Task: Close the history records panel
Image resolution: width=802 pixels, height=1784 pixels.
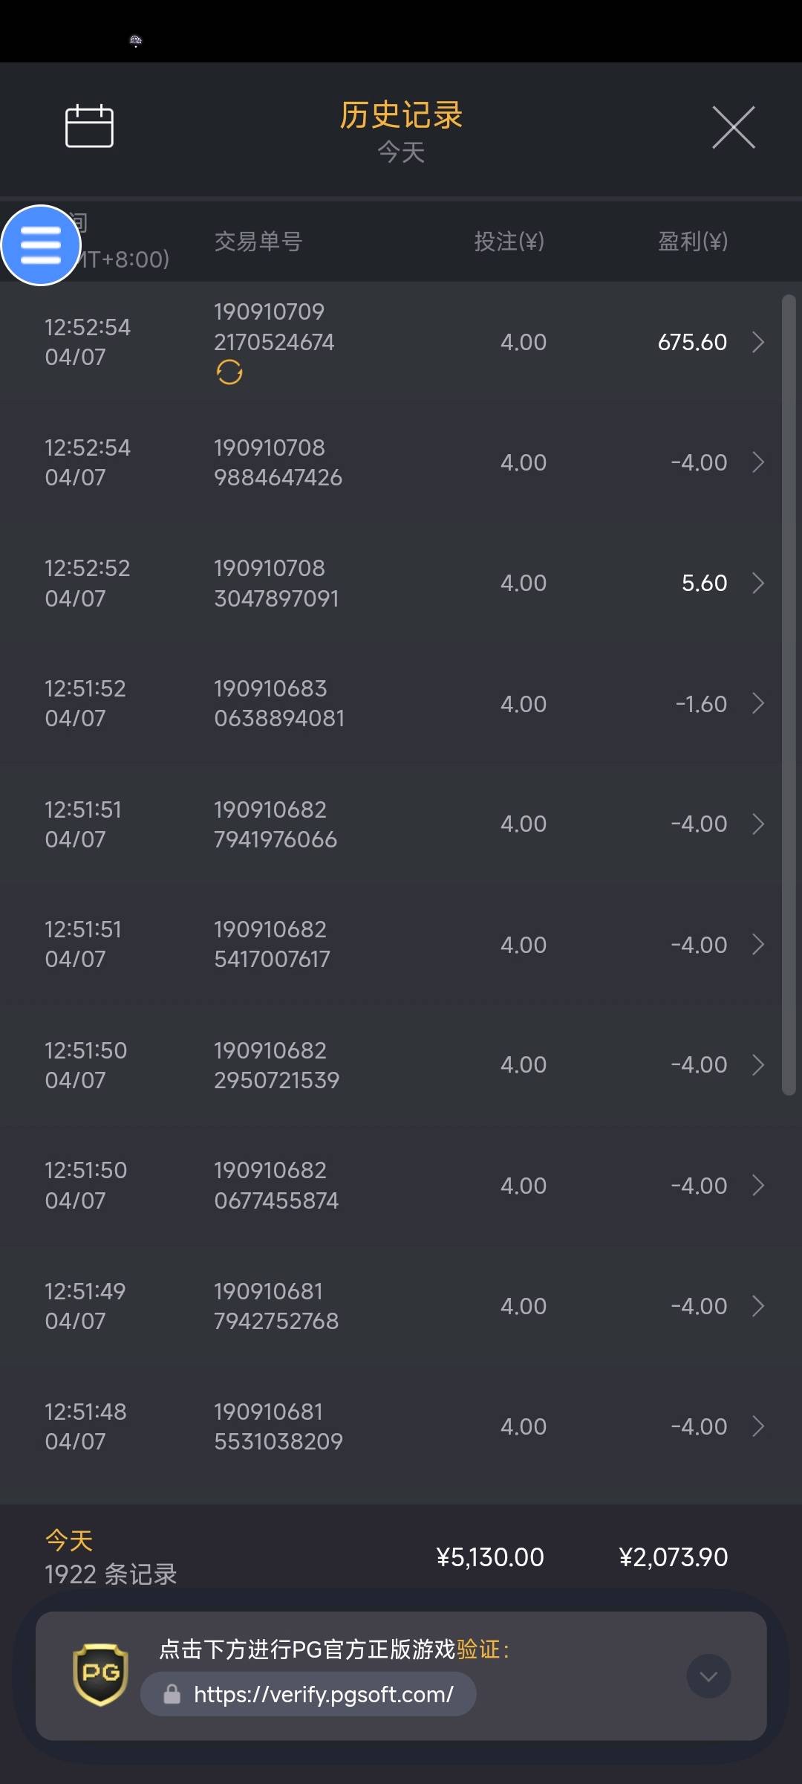Action: (x=733, y=127)
